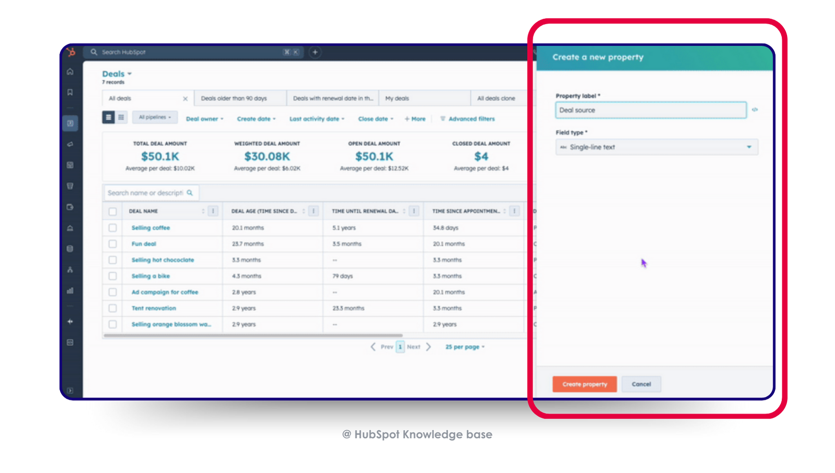Click the plus icon beside HubSpot search

[315, 52]
